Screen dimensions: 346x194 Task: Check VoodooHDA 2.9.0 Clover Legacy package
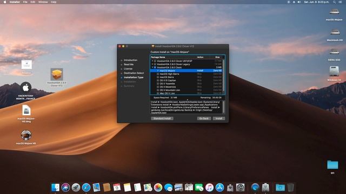155,64
